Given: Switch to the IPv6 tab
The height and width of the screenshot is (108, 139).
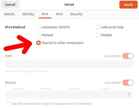Looking at the screenshot, I should click(x=59, y=14).
